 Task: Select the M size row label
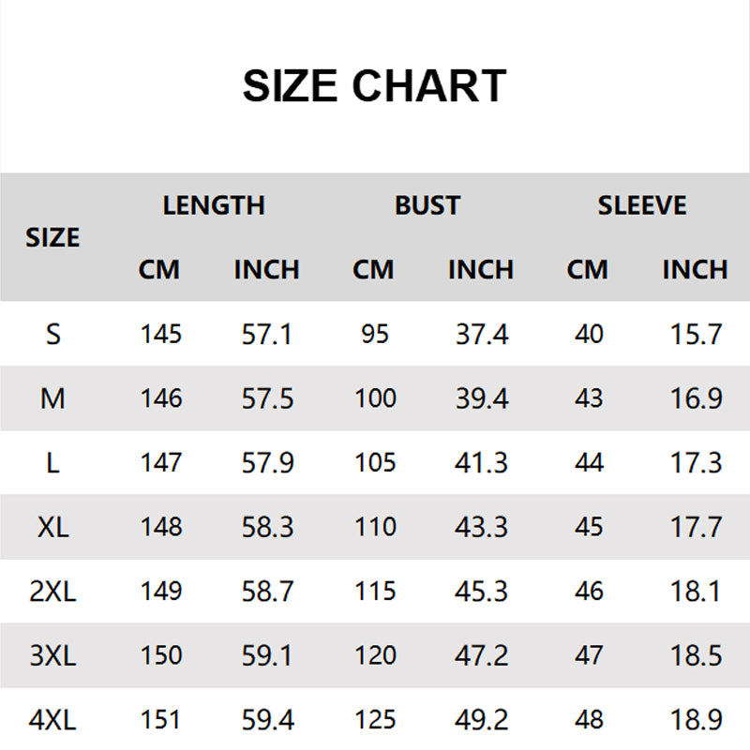click(x=52, y=398)
